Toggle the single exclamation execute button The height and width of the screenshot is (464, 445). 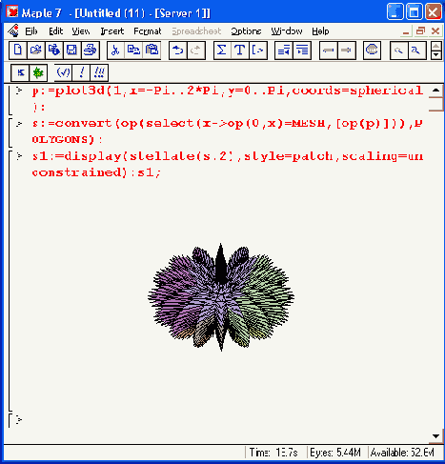coord(81,72)
